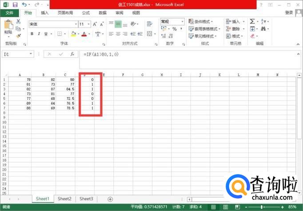Click 格式 format cells button
This screenshot has height=211, width=303.
tap(234, 36)
